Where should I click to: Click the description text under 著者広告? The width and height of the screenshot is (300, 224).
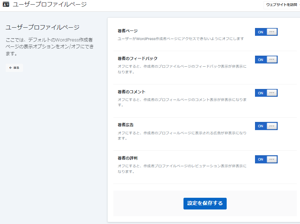pyautogui.click(x=182, y=135)
